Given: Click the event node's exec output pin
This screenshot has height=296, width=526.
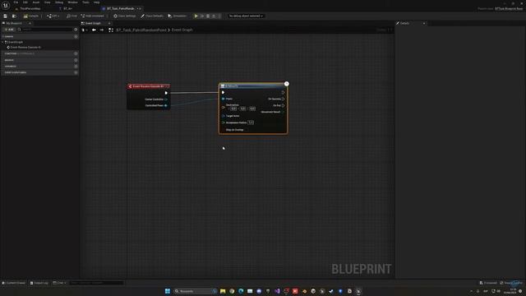Looking at the screenshot, I should pyautogui.click(x=166, y=93).
